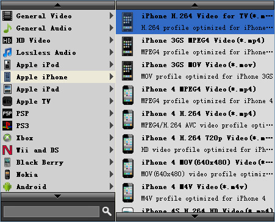Click the profile search text field
The height and width of the screenshot is (222, 275).
pyautogui.click(x=51, y=212)
